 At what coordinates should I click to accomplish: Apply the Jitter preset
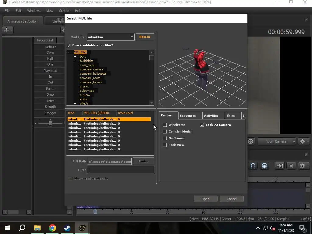click(x=50, y=101)
